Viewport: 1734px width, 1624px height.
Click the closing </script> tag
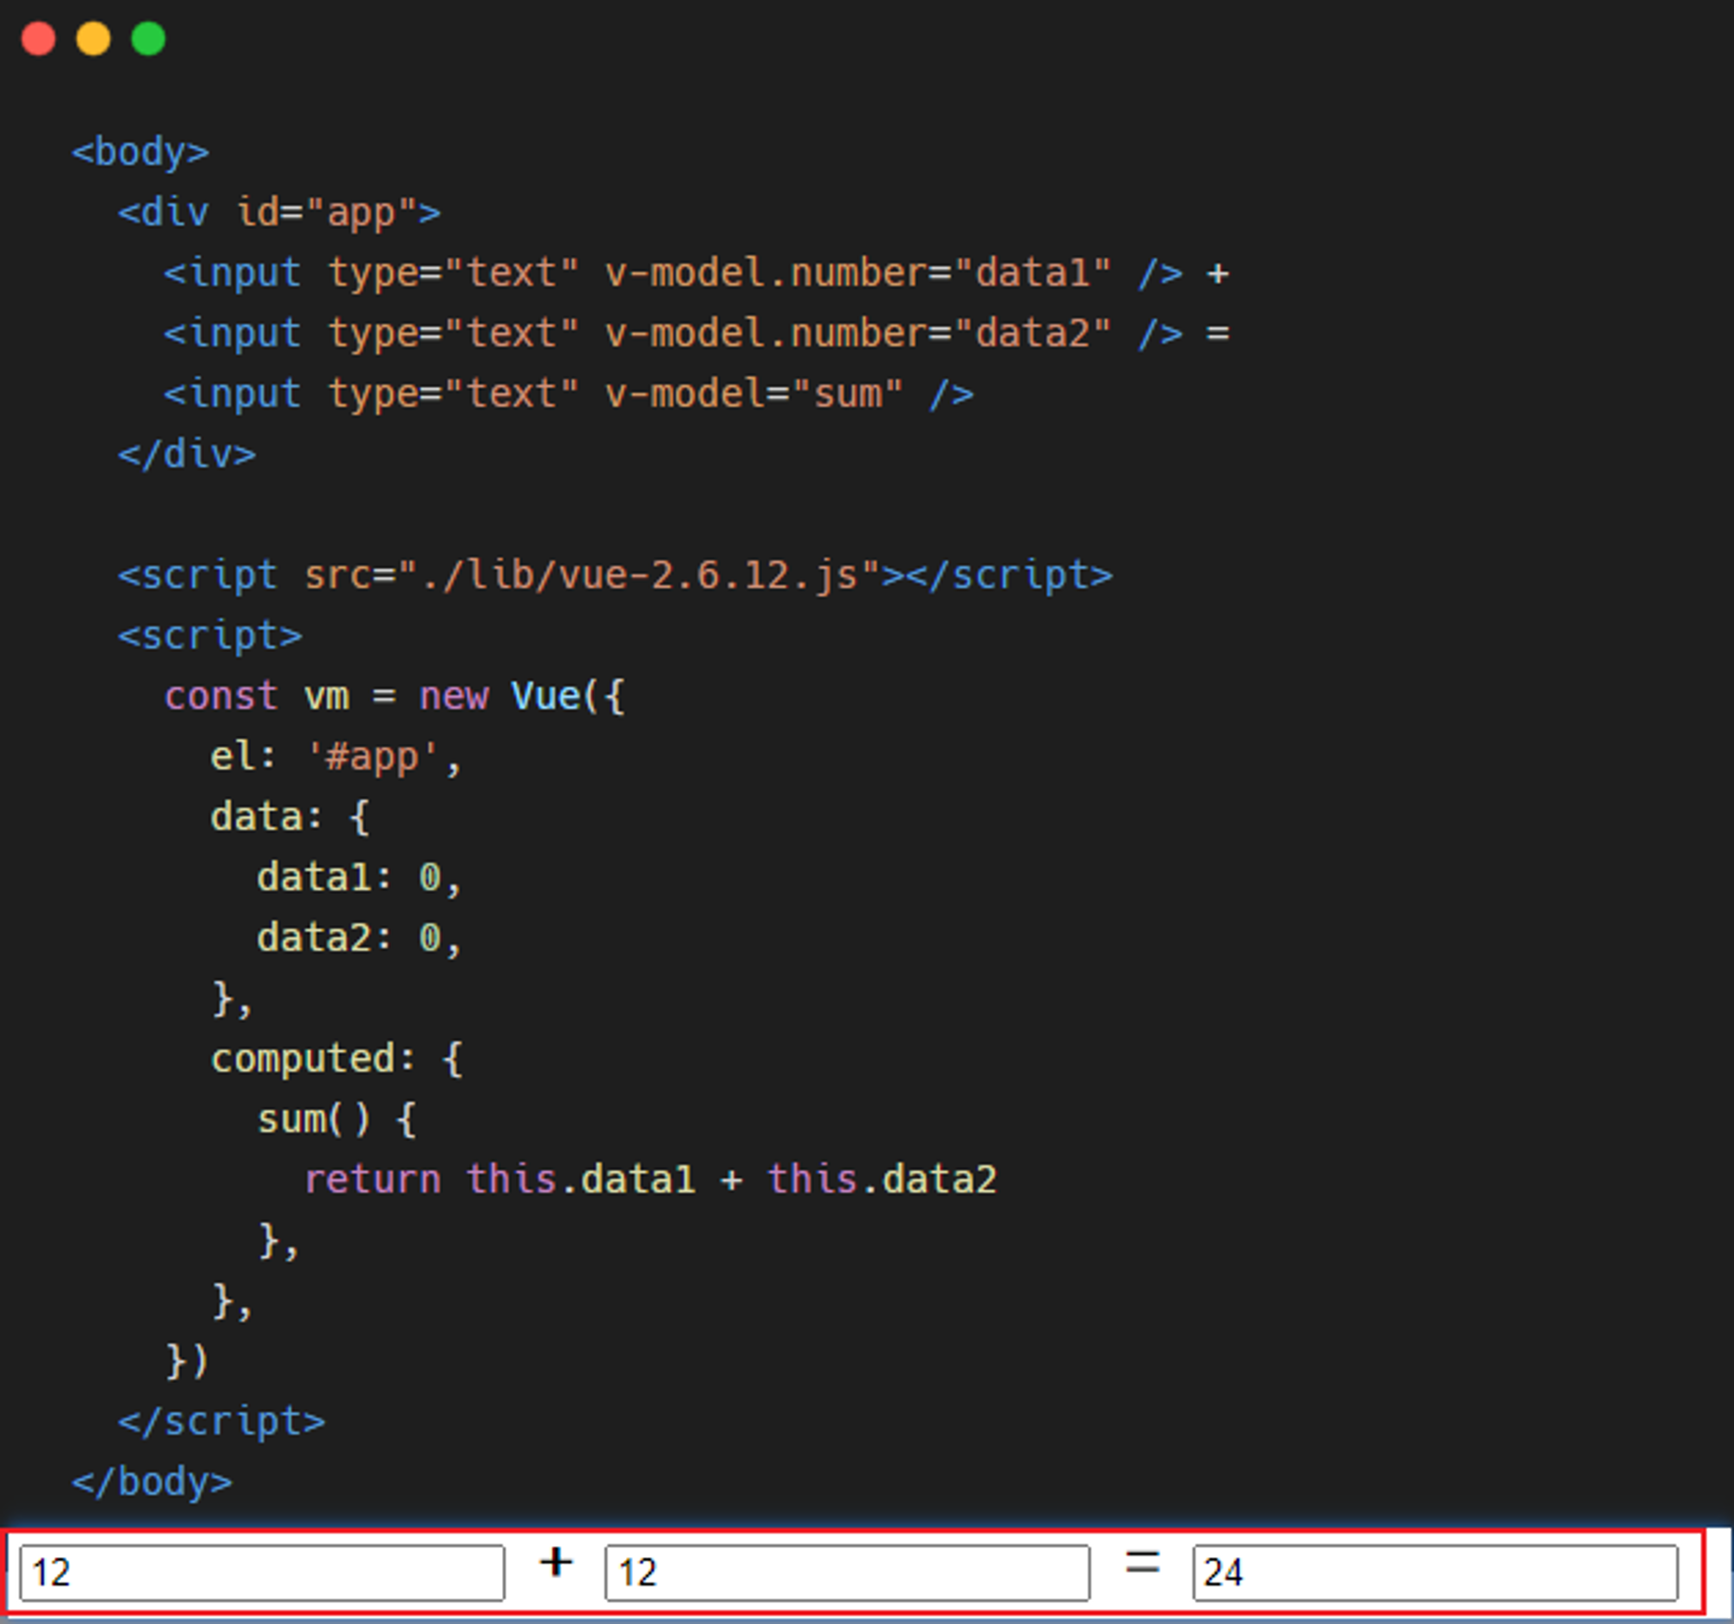click(223, 1421)
